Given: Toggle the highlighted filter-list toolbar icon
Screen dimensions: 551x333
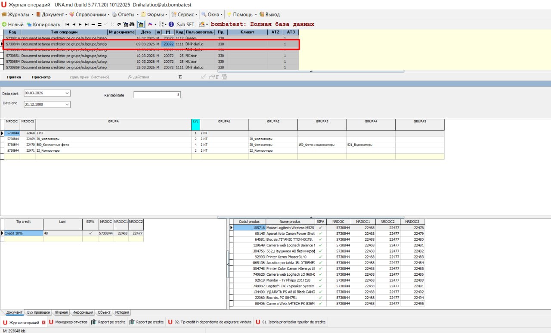Looking at the screenshot, I should [140, 25].
